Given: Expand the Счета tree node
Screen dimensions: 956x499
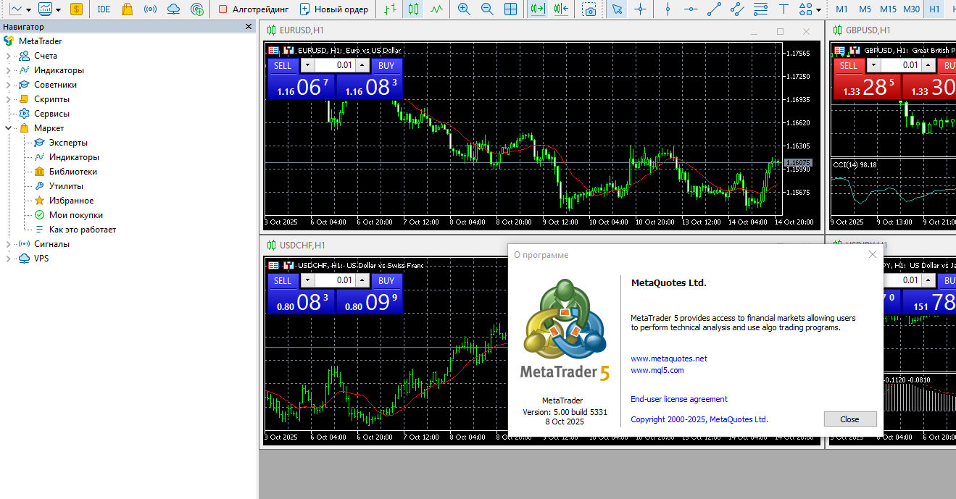Looking at the screenshot, I should click(9, 56).
